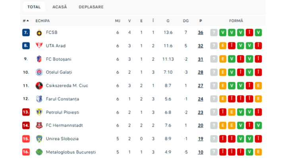Open the UTA Arad team name link
Viewport: 289px width, 162px height.
(x=56, y=46)
